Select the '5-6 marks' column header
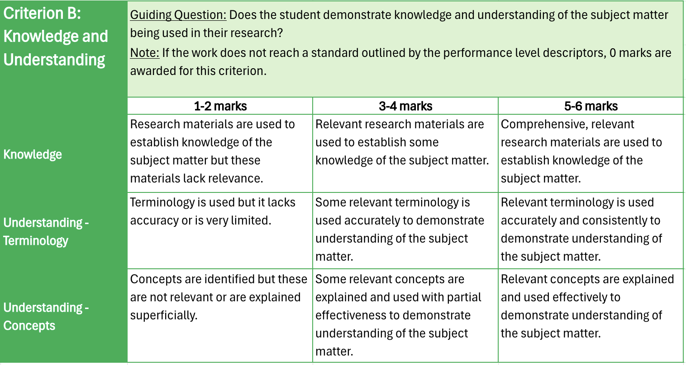 (x=591, y=106)
